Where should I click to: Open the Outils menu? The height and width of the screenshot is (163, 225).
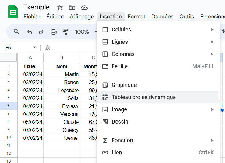click(x=187, y=17)
